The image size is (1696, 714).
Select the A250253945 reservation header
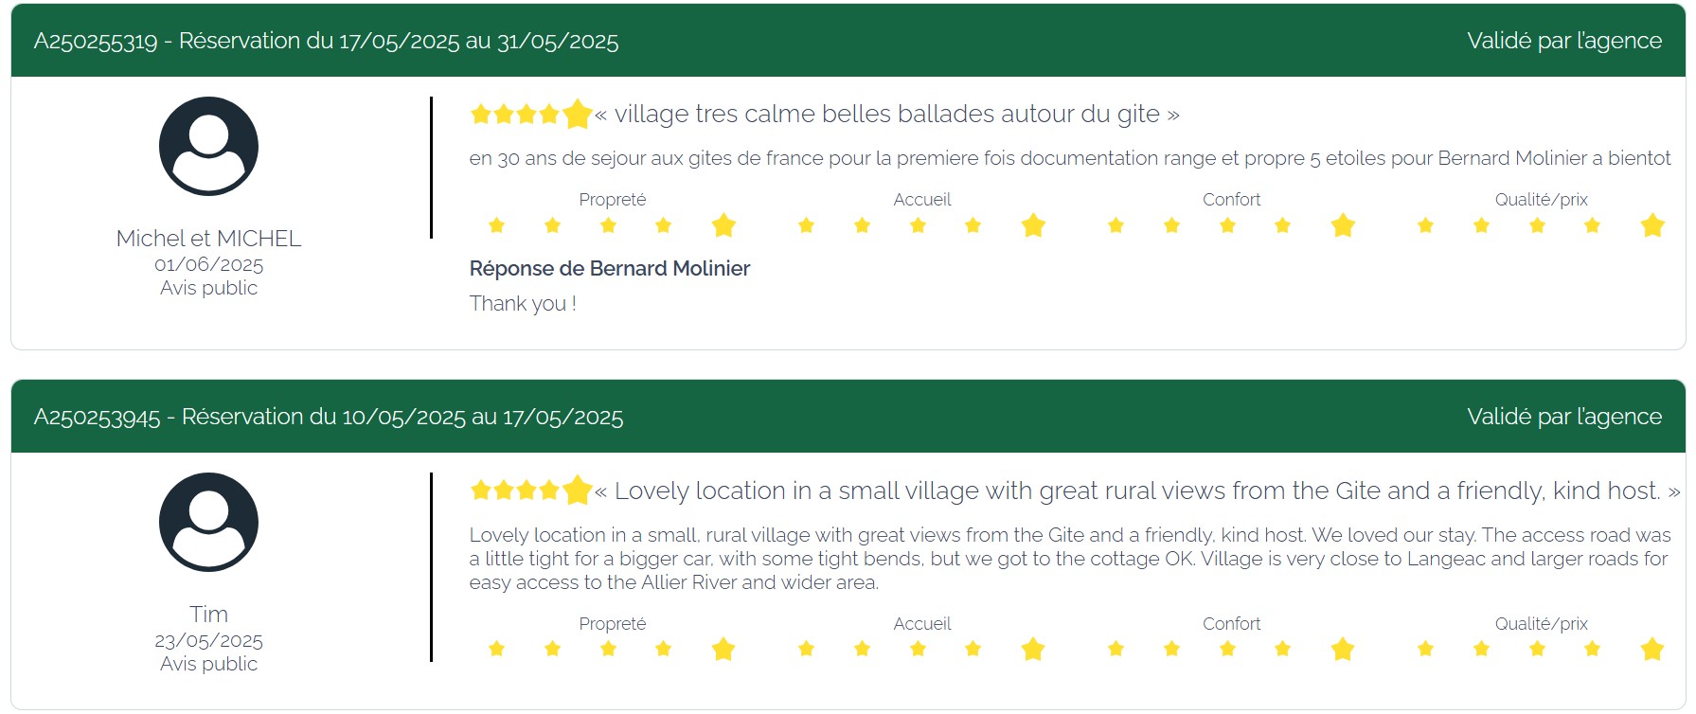(x=329, y=418)
